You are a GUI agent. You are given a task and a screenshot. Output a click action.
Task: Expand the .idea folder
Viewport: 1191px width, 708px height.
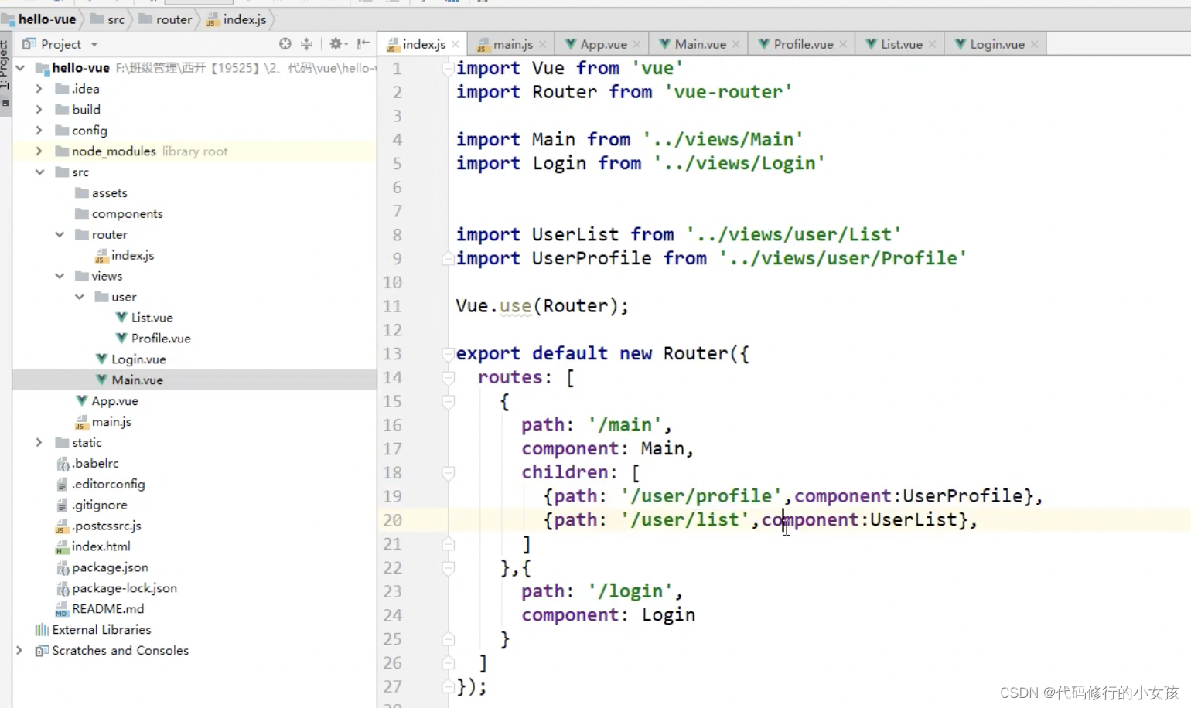pos(39,89)
